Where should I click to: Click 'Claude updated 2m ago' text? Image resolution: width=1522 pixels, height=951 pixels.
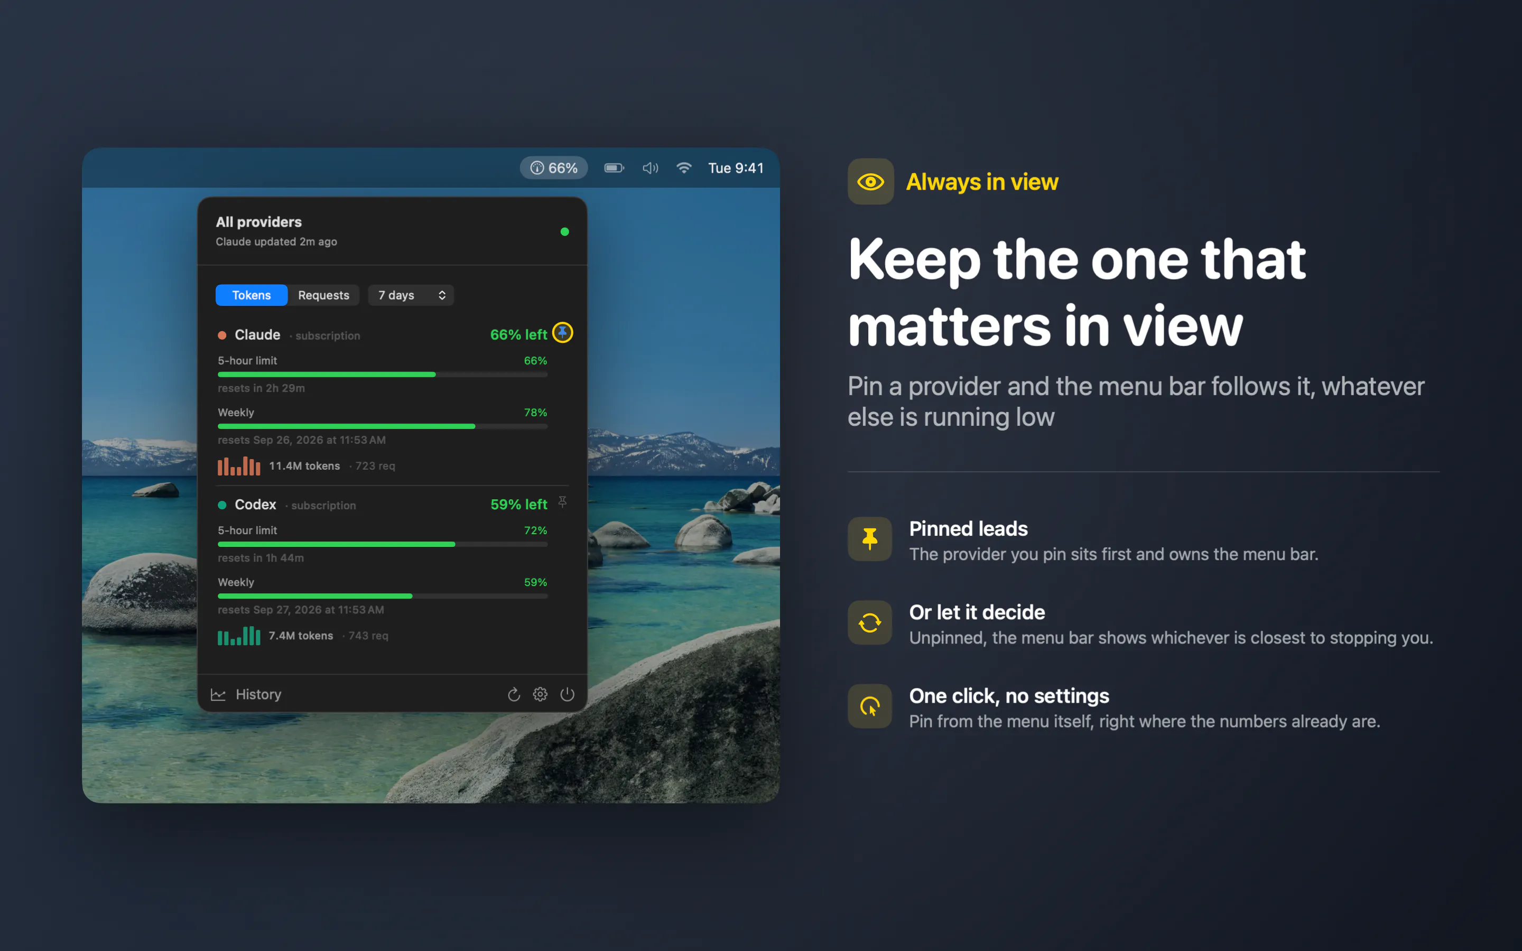click(x=276, y=241)
